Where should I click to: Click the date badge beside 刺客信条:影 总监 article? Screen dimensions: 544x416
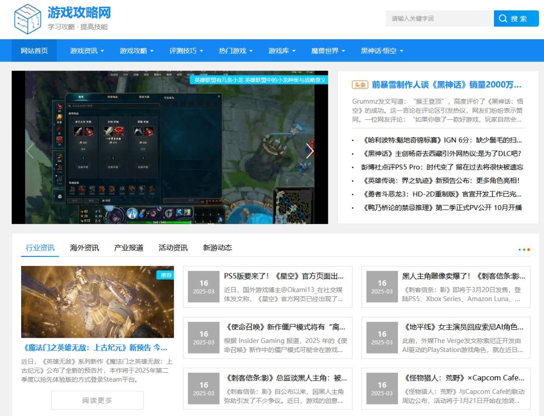203,389
